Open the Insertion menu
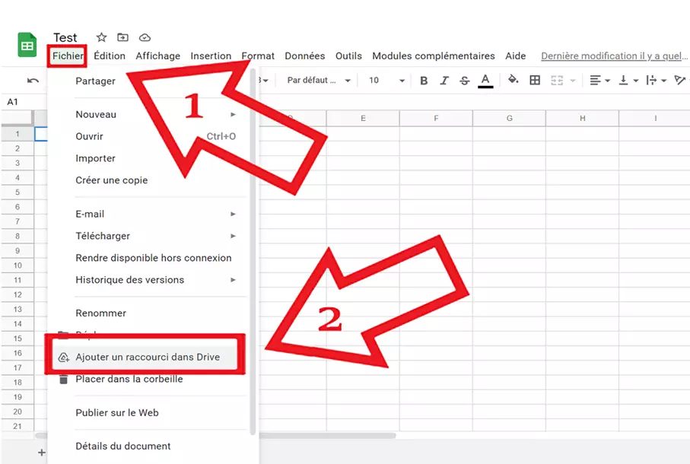 [211, 56]
